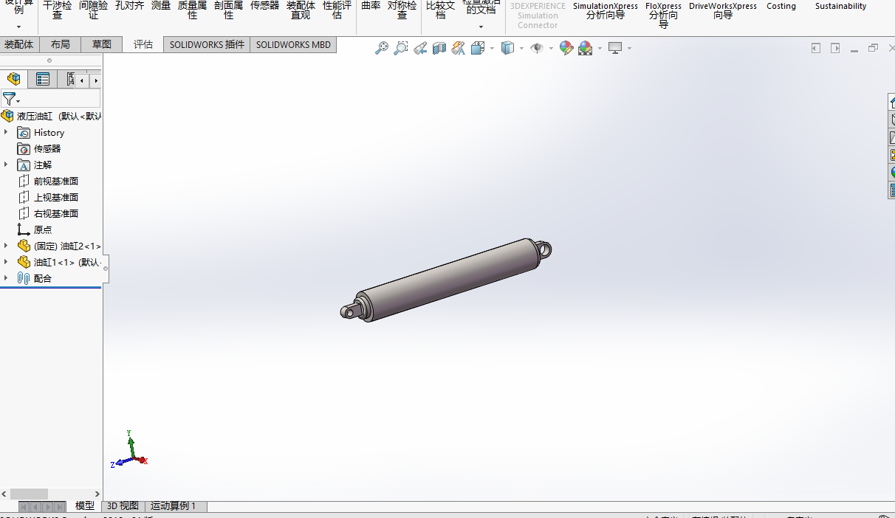This screenshot has width=895, height=518.
Task: Click the Apply Scene icon
Action: click(x=586, y=48)
